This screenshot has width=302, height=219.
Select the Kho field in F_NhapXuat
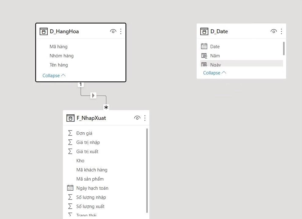tap(80, 160)
